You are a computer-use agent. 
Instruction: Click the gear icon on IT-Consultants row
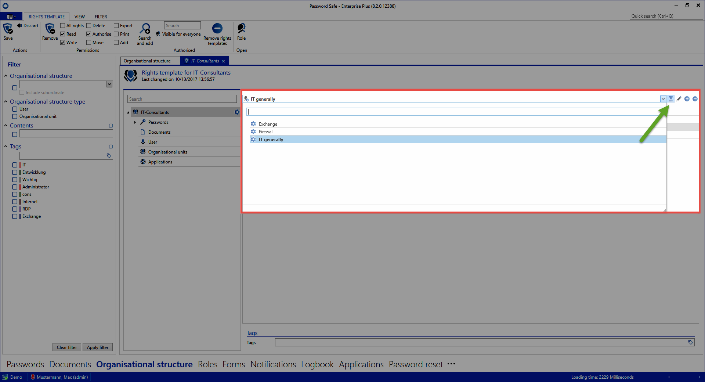(x=237, y=112)
